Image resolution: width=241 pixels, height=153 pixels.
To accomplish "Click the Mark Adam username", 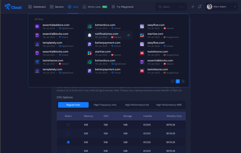I will pos(220,7).
